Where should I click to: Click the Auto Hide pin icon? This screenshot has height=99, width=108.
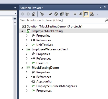coord(105,8)
